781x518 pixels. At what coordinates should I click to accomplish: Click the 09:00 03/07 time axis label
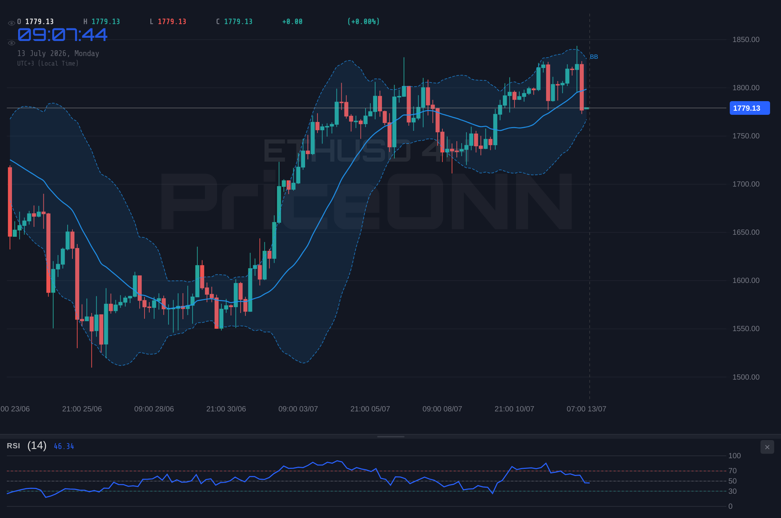[298, 409]
